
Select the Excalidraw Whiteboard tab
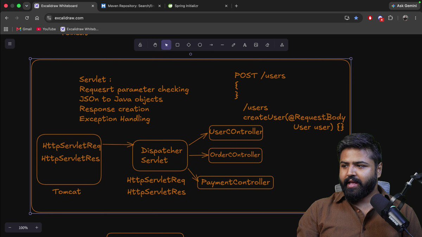coord(65,6)
